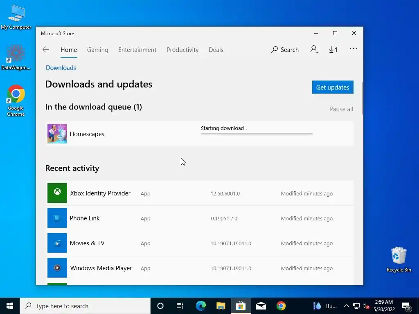Switch to the Gaming tab
The height and width of the screenshot is (314, 419).
pyautogui.click(x=97, y=49)
